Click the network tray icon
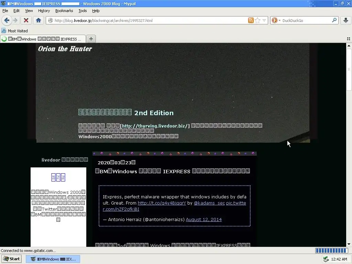The image size is (352, 264). [326, 259]
